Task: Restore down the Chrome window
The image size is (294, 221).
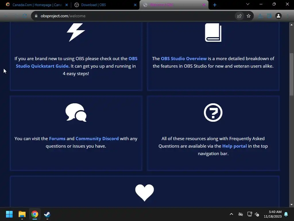Action: 274,4
